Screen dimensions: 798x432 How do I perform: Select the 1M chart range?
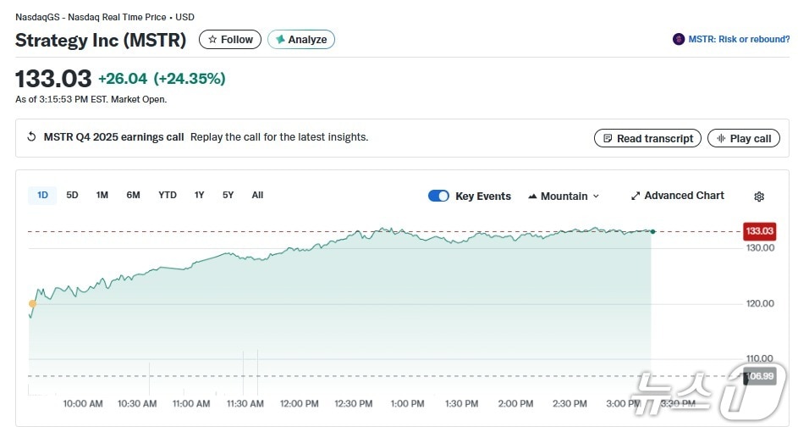click(102, 196)
